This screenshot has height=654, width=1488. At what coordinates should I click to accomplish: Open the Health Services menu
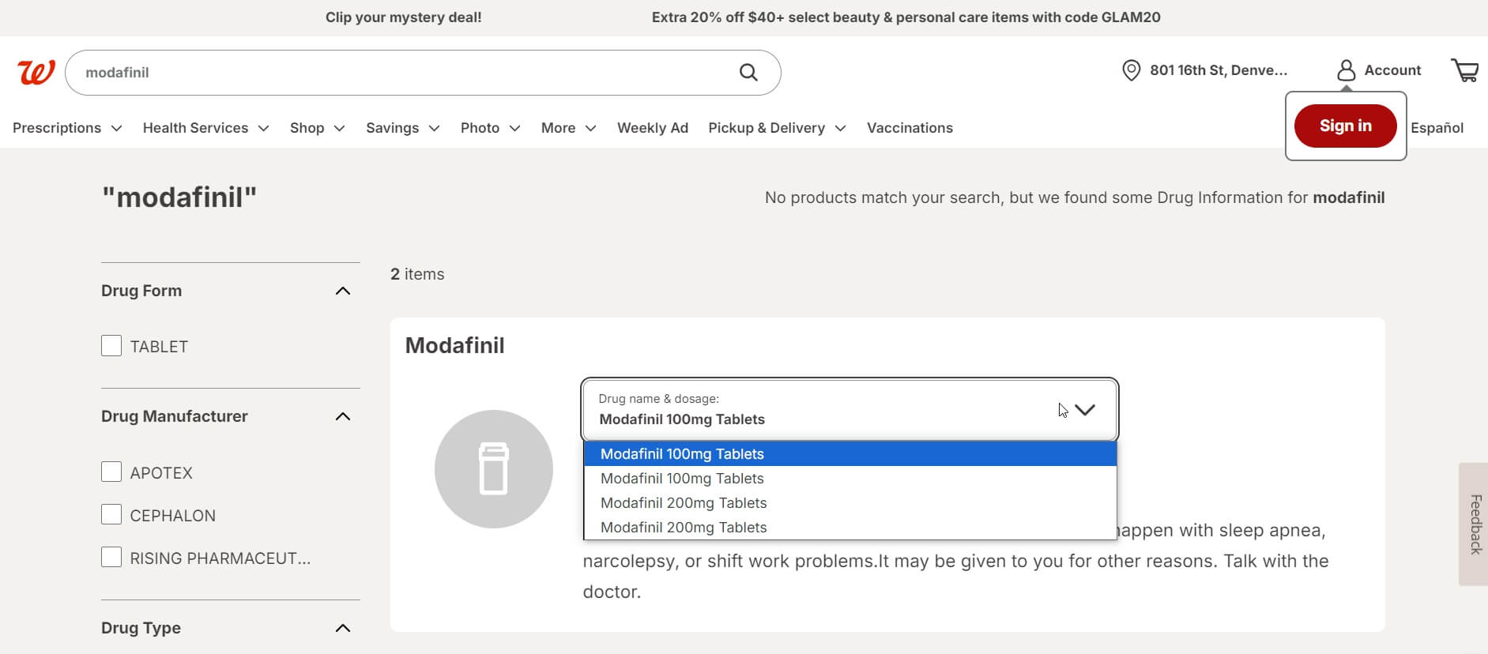coord(205,128)
